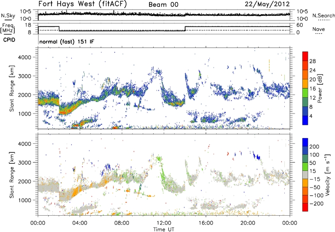Click the 'Power [dB]' colorbar label
This screenshot has width=335, height=232.
tap(320, 88)
